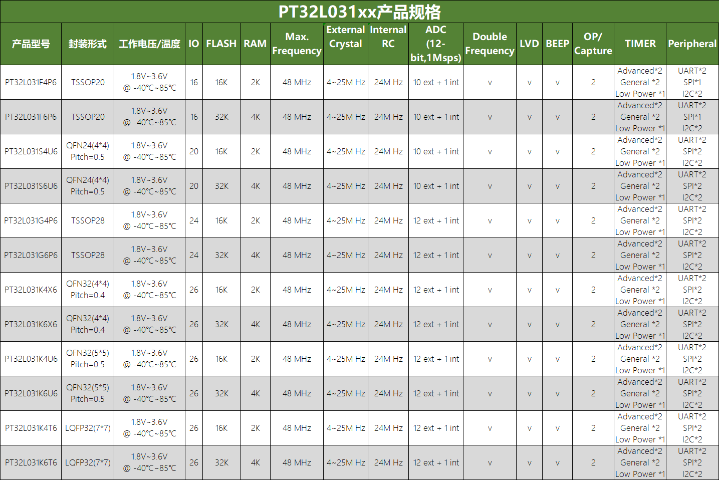Select 4K RAM of PT32L031K6X6

point(255,324)
